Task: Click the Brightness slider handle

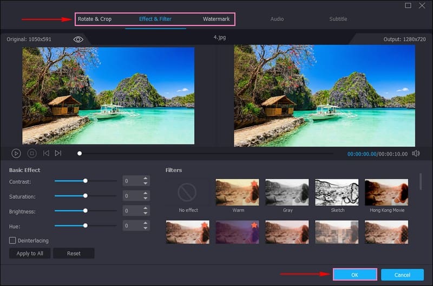Action: pos(85,211)
